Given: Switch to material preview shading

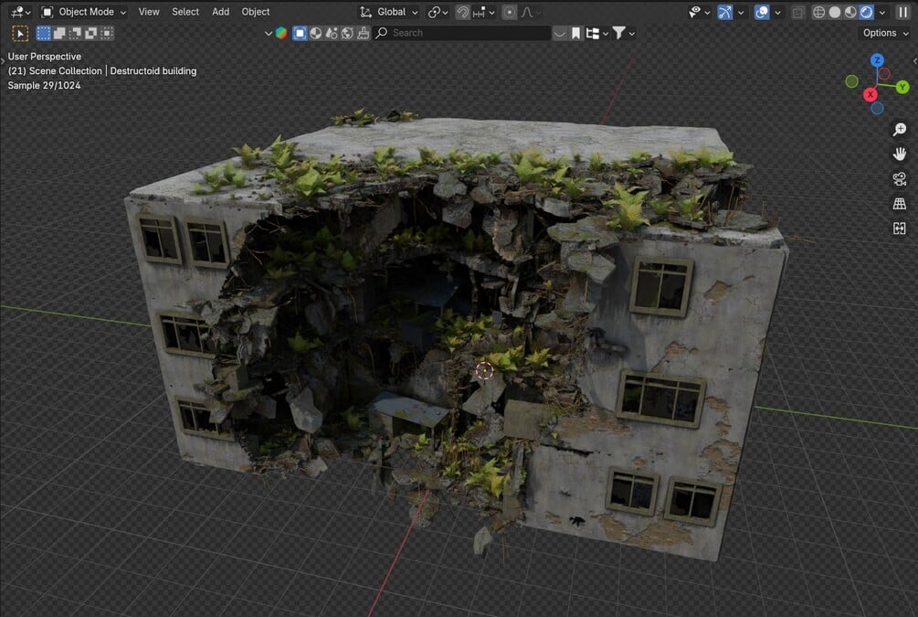Looking at the screenshot, I should click(x=850, y=12).
